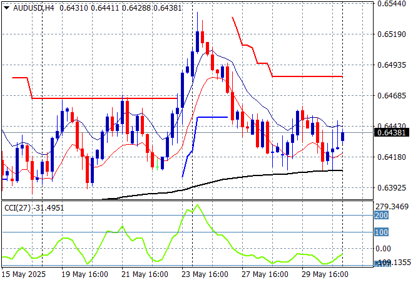Image resolution: width=413 pixels, height=282 pixels.
Task: Click the 0.64685 price axis label
Action: [393, 95]
